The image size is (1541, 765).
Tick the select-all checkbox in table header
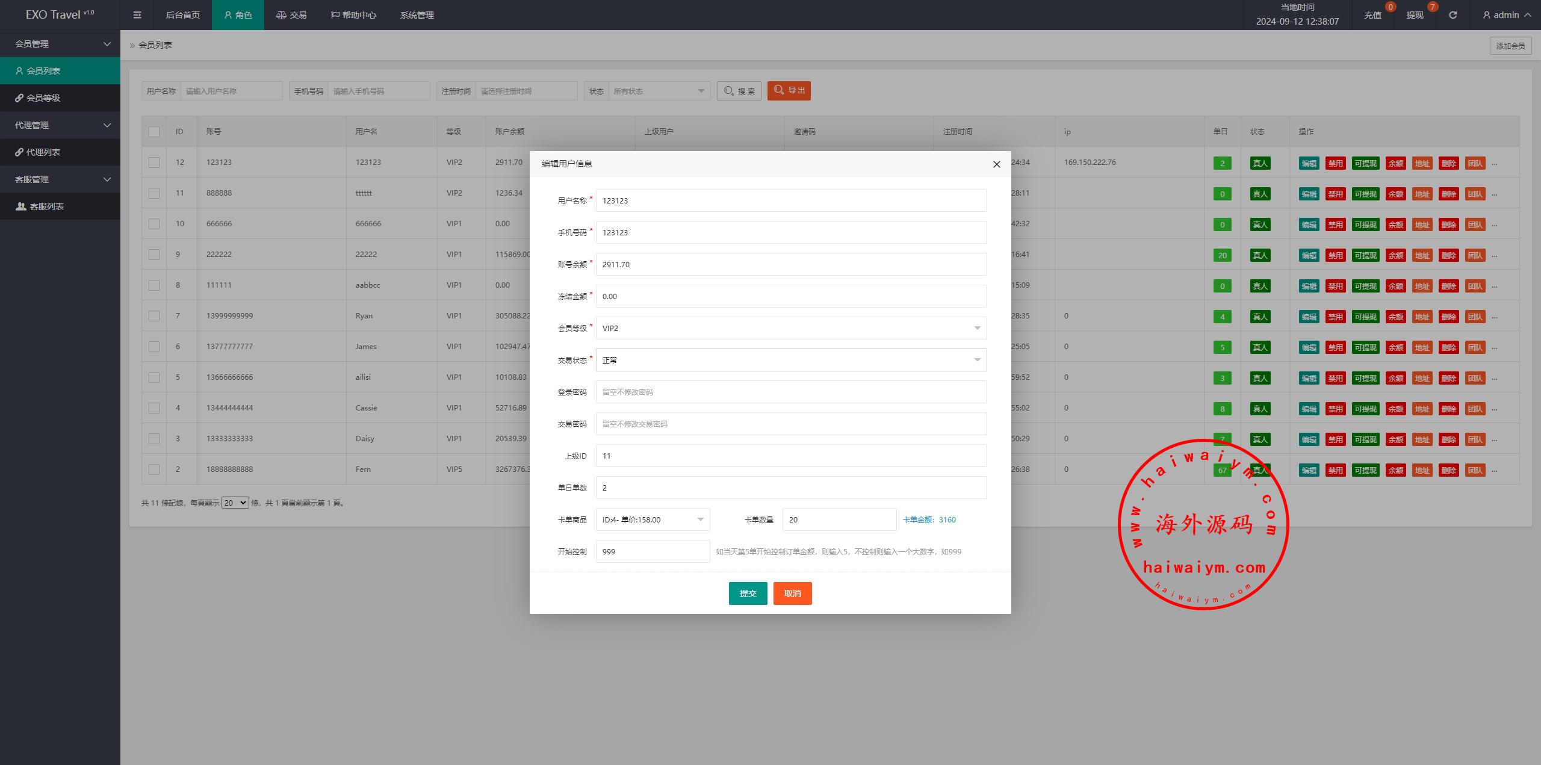coord(154,132)
